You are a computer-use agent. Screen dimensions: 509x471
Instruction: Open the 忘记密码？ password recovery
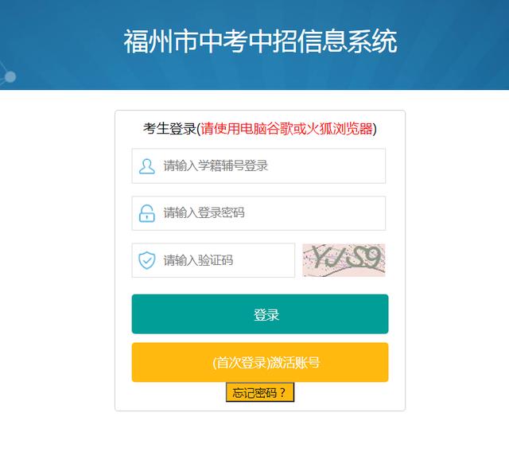coord(260,392)
